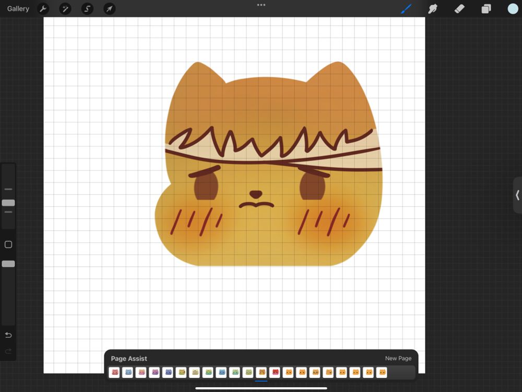Open the Layers panel
Viewport: 522px width, 392px height.
click(x=486, y=9)
